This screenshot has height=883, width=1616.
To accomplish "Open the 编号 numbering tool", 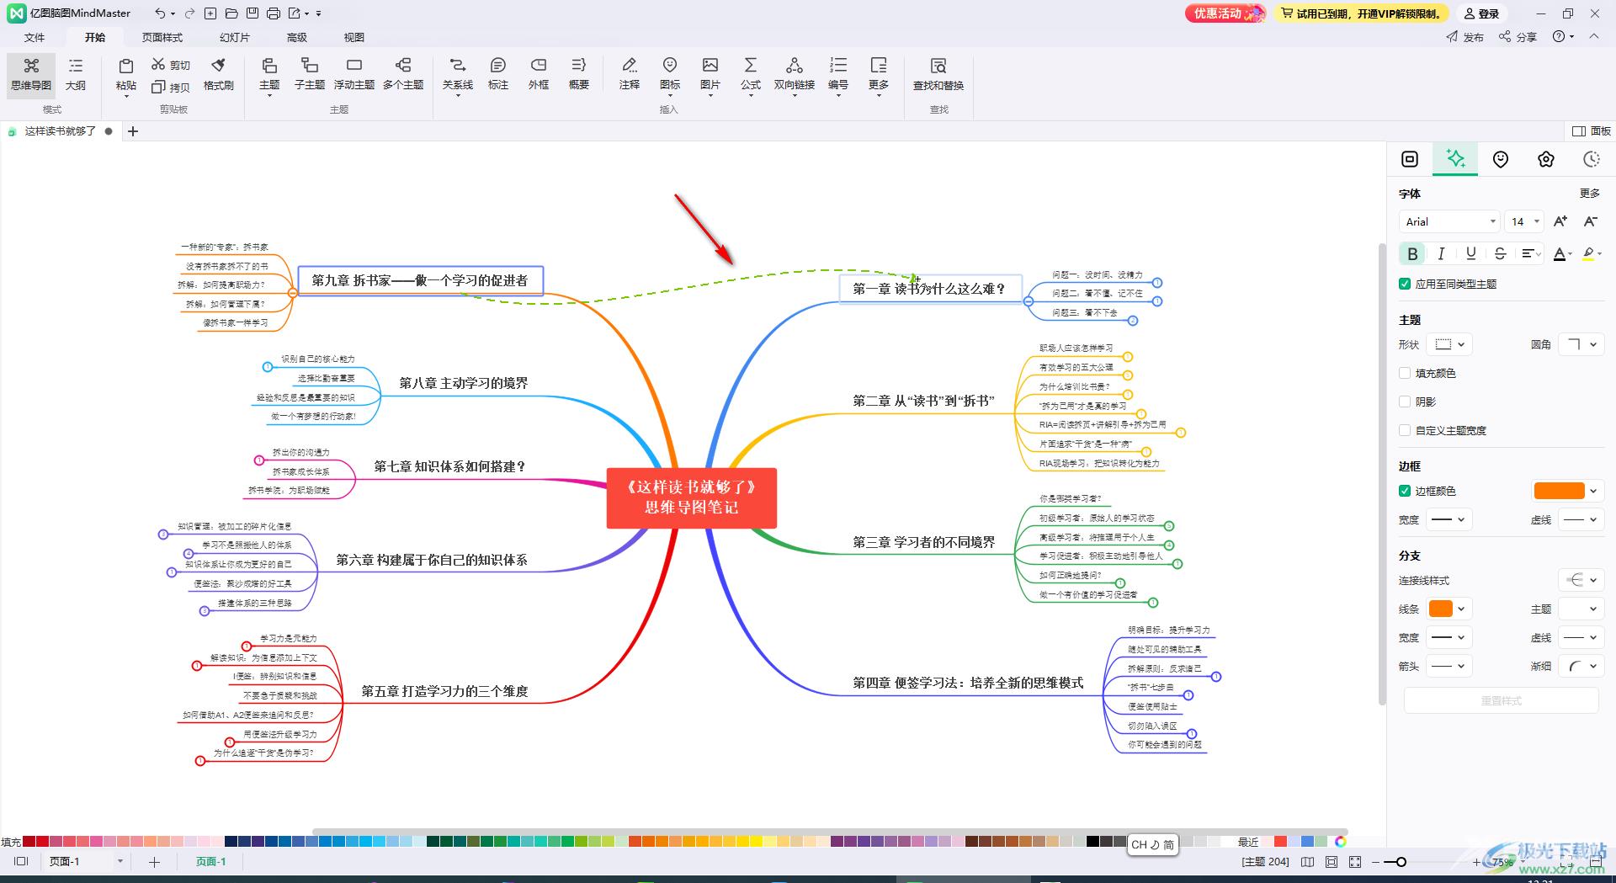I will pos(838,74).
